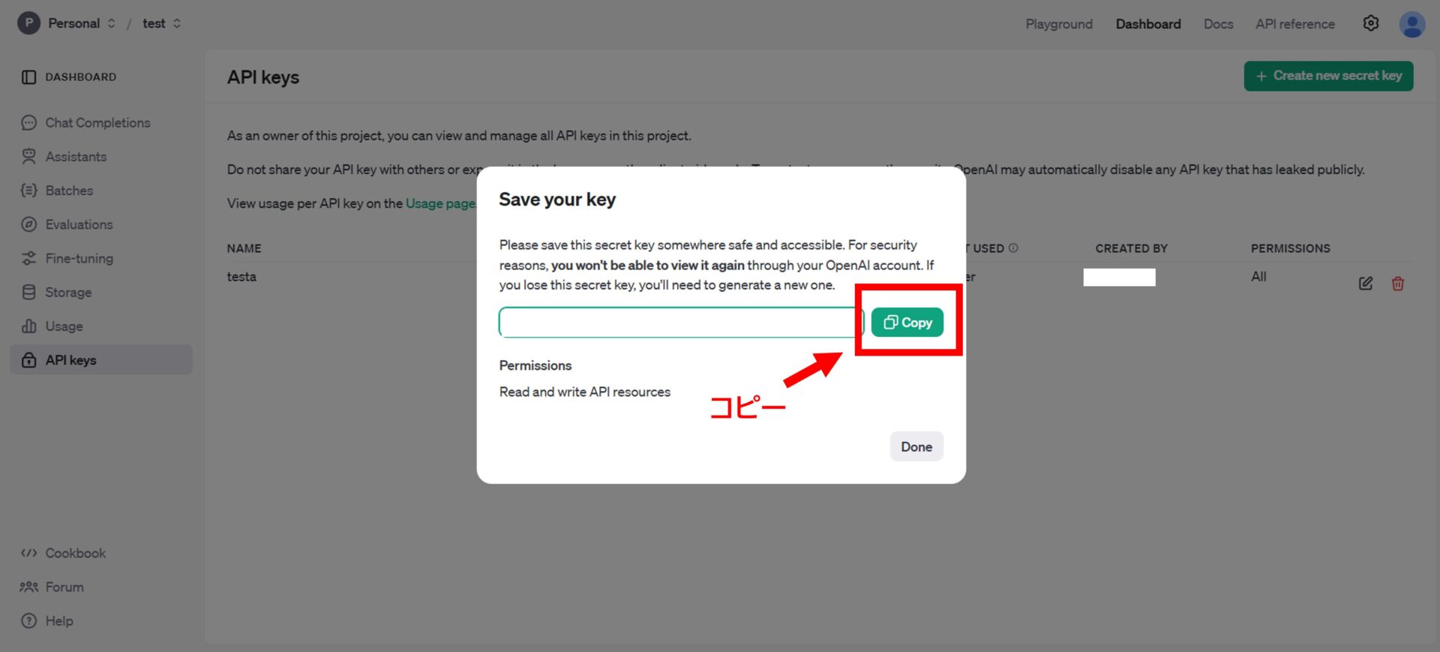Toggle the Dashboard sidebar panel icon
Image resolution: width=1440 pixels, height=652 pixels.
click(28, 77)
